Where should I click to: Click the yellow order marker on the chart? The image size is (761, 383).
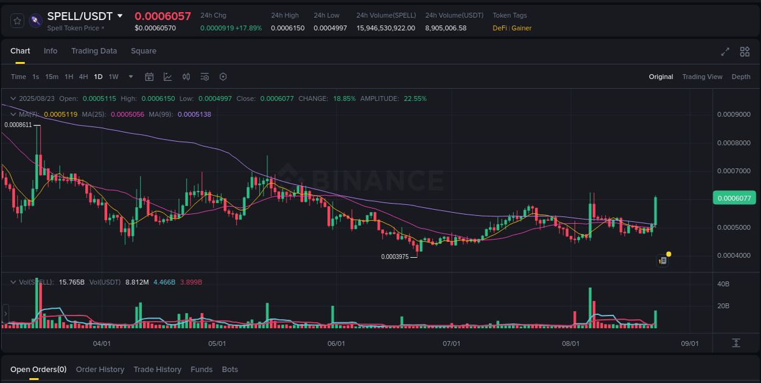pos(668,253)
